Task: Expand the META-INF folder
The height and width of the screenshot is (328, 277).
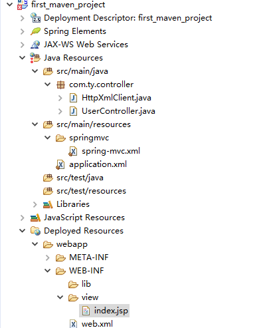Action: pos(48,257)
